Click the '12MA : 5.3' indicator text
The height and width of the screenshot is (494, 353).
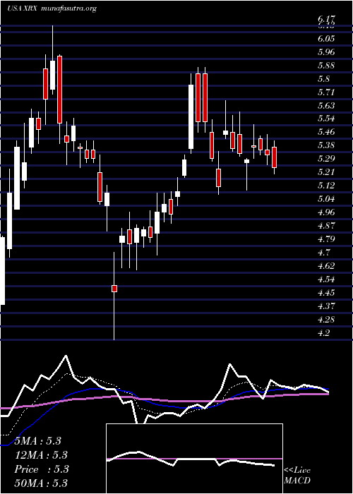point(41,455)
